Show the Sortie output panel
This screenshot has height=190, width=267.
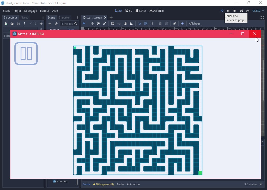86,184
